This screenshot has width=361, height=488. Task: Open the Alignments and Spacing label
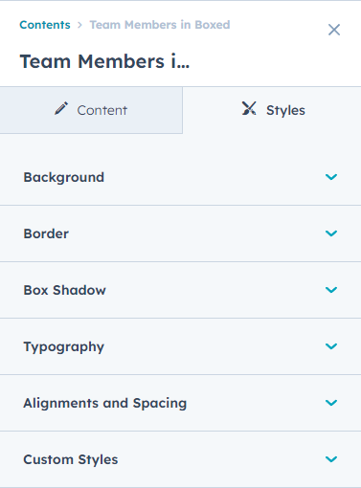[105, 404]
